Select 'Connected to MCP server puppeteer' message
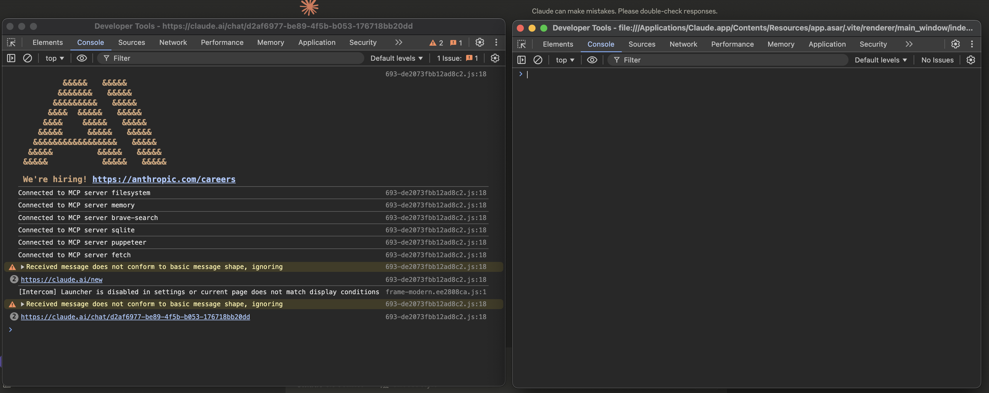989x393 pixels. tap(82, 242)
